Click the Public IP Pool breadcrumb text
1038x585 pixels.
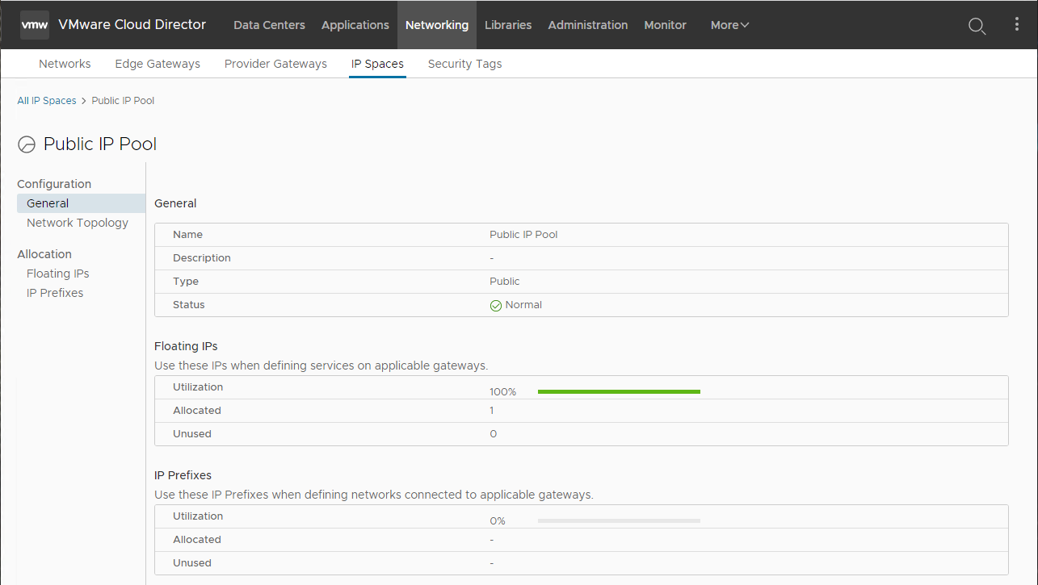point(123,101)
